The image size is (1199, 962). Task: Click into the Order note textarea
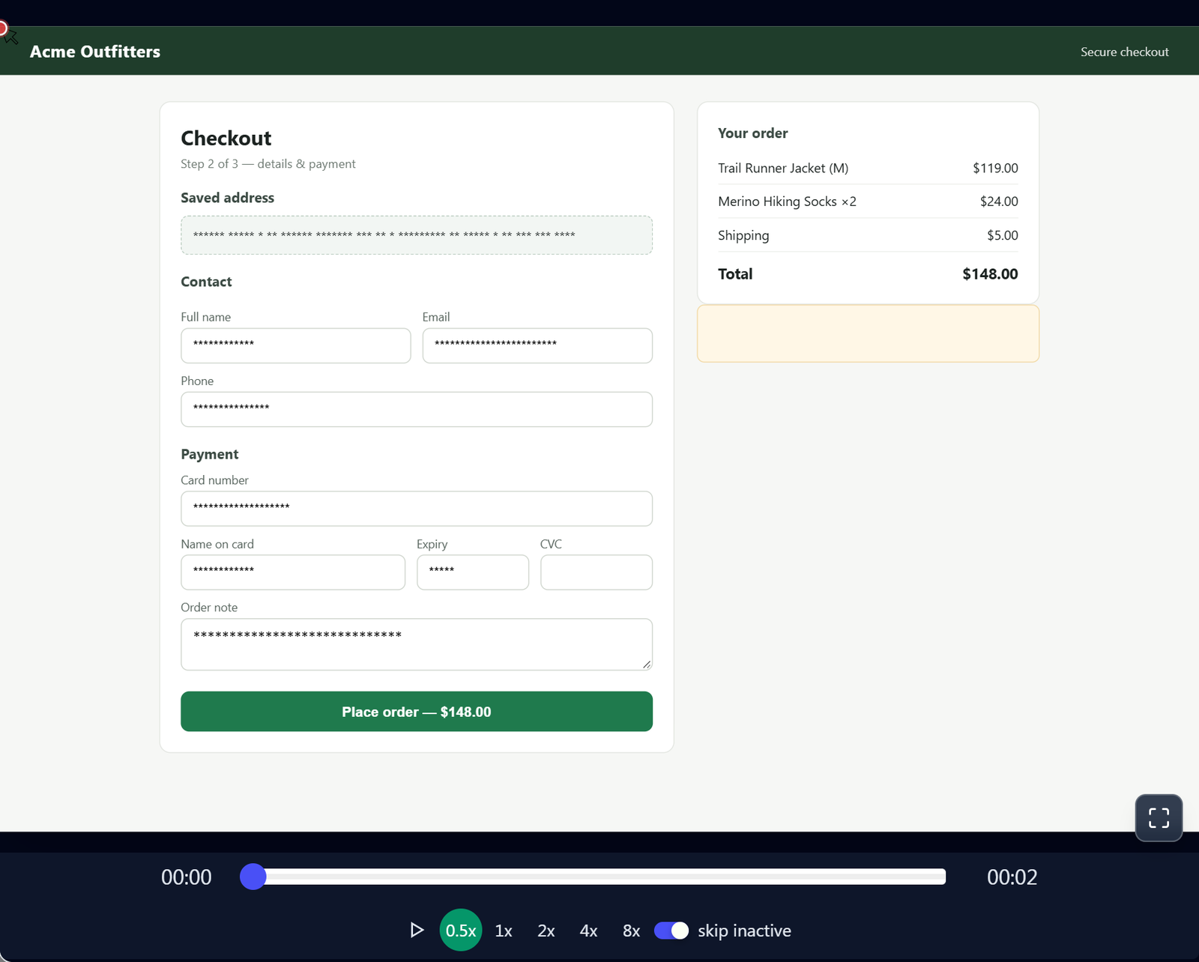click(x=417, y=644)
